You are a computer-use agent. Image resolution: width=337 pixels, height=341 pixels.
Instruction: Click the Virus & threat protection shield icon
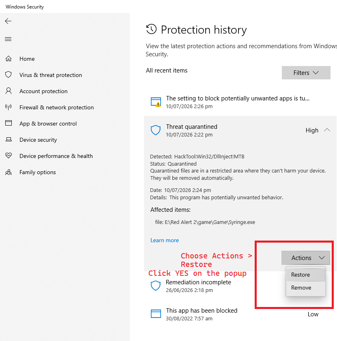tap(9, 75)
